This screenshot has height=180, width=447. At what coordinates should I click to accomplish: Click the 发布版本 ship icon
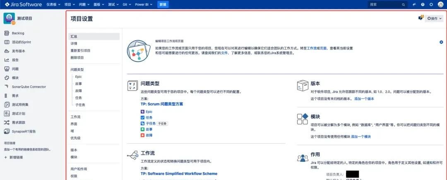click(7, 51)
